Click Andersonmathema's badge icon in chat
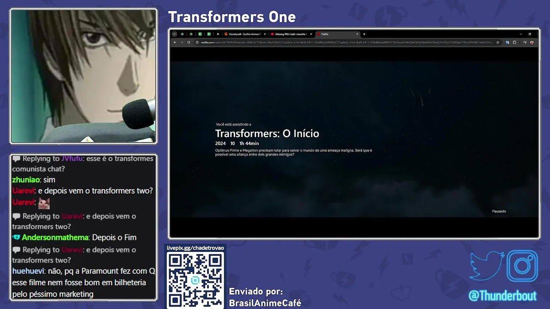The height and width of the screenshot is (309, 550). [16, 237]
